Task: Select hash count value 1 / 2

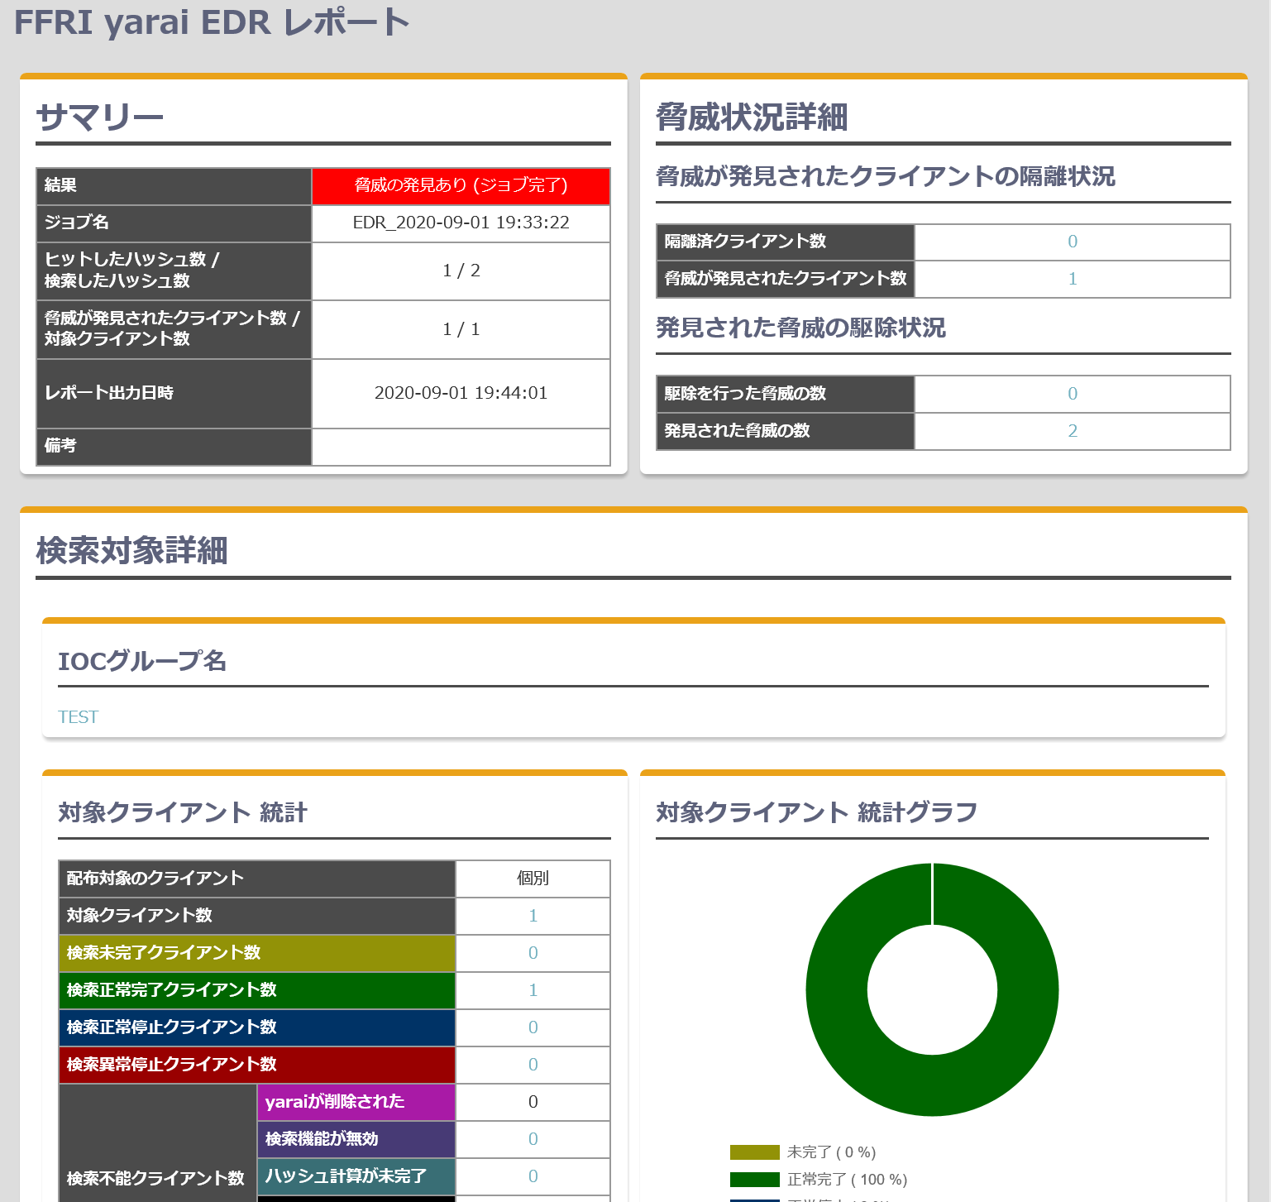Action: [x=461, y=271]
